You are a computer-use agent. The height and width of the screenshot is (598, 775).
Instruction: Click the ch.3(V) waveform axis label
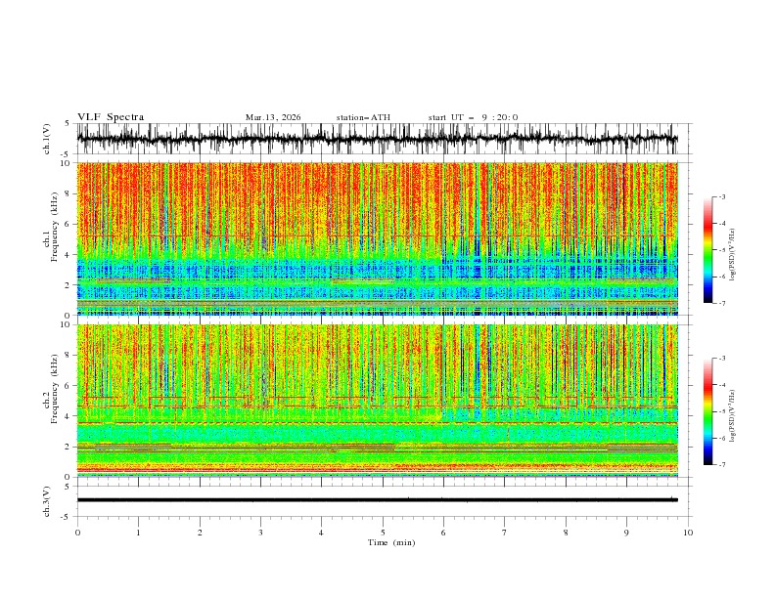[x=47, y=501]
